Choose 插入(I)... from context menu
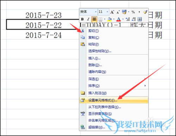The image size is (176, 136). point(114,58)
